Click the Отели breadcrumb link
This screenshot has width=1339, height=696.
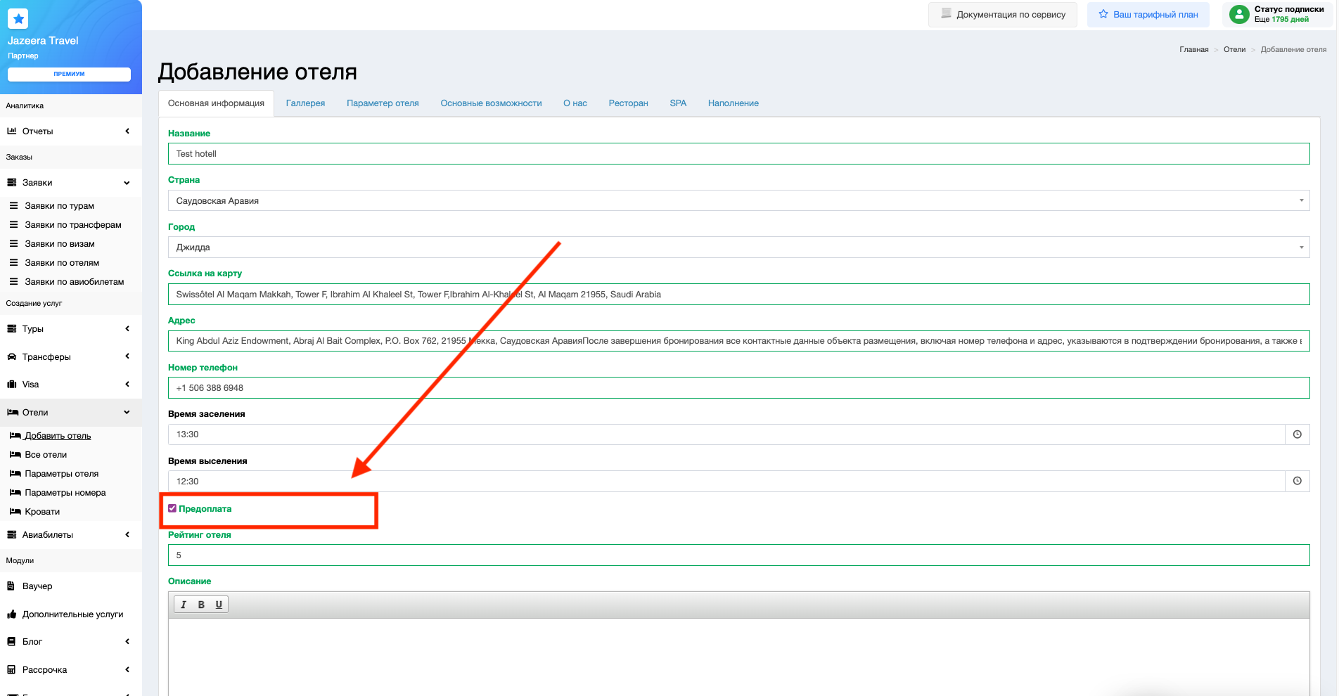coord(1234,50)
